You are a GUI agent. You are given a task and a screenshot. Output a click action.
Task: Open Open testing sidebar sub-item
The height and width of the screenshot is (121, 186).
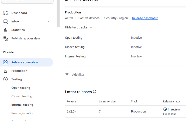tap(21, 88)
